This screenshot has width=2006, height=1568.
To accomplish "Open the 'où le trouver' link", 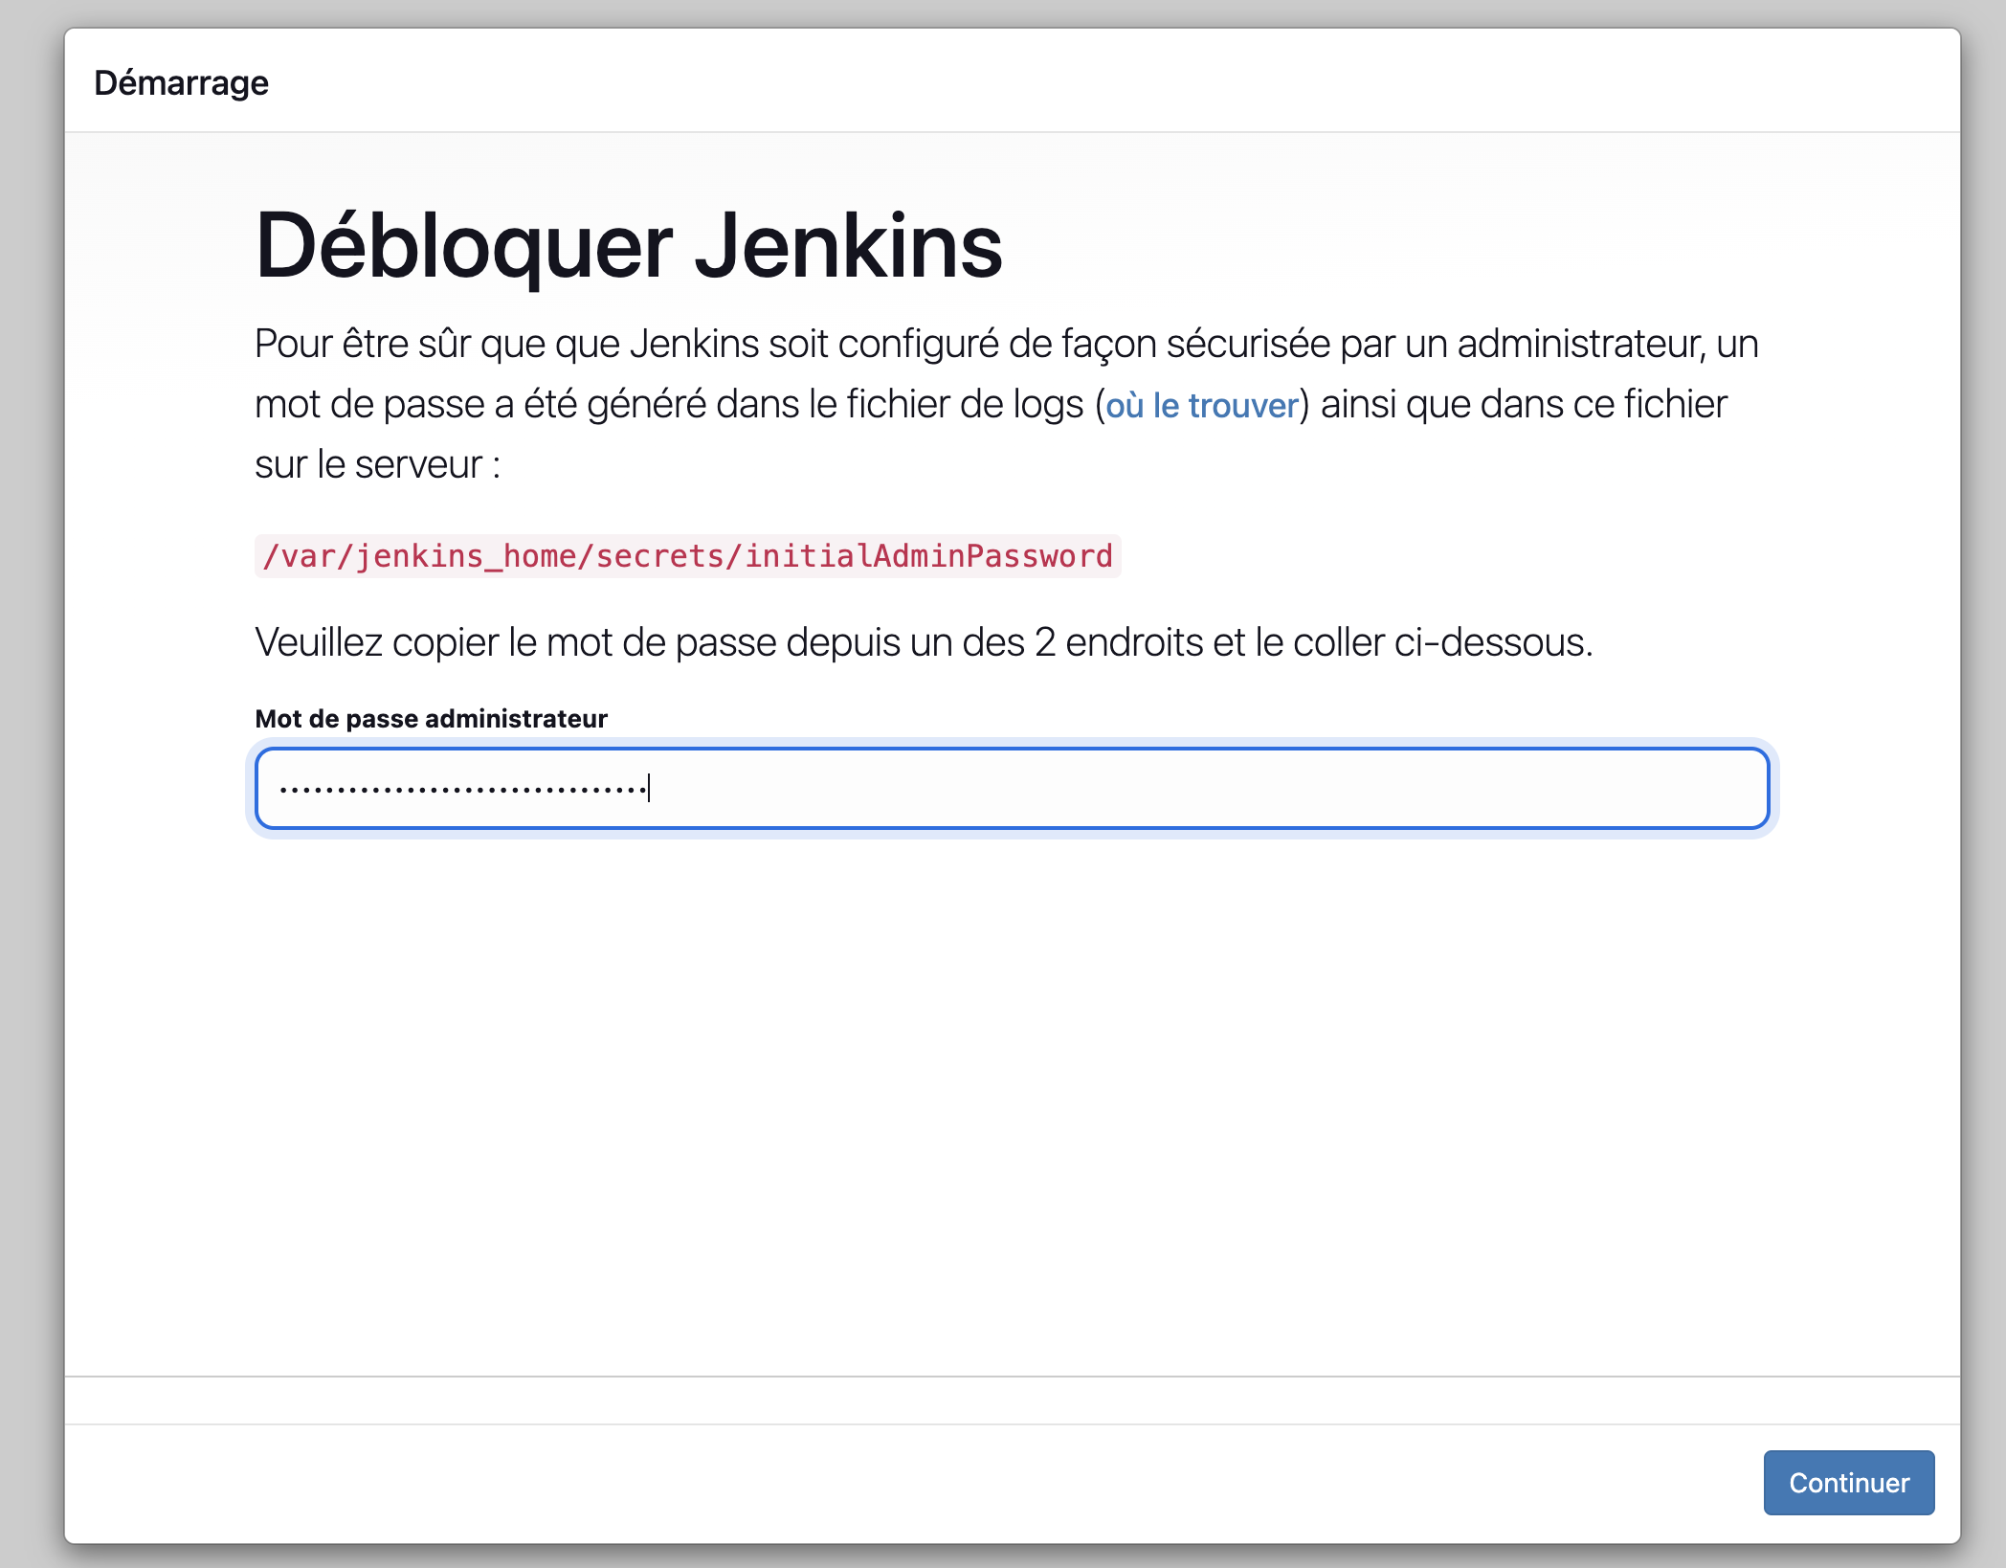I will [x=1201, y=405].
